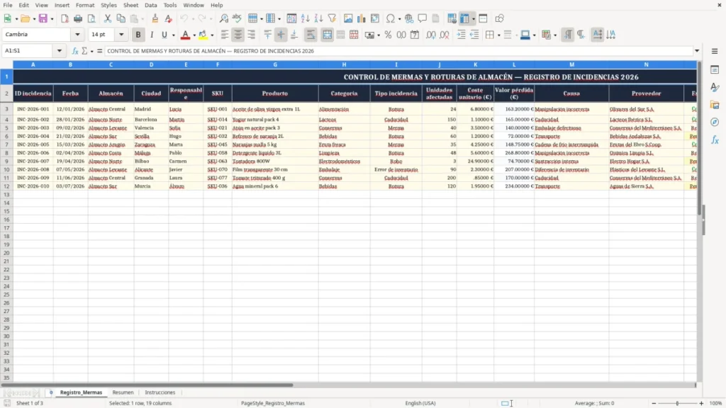Click column header G

click(x=275, y=64)
